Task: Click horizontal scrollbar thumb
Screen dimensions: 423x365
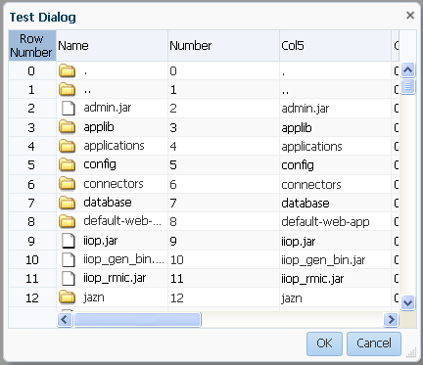Action: pos(137,320)
